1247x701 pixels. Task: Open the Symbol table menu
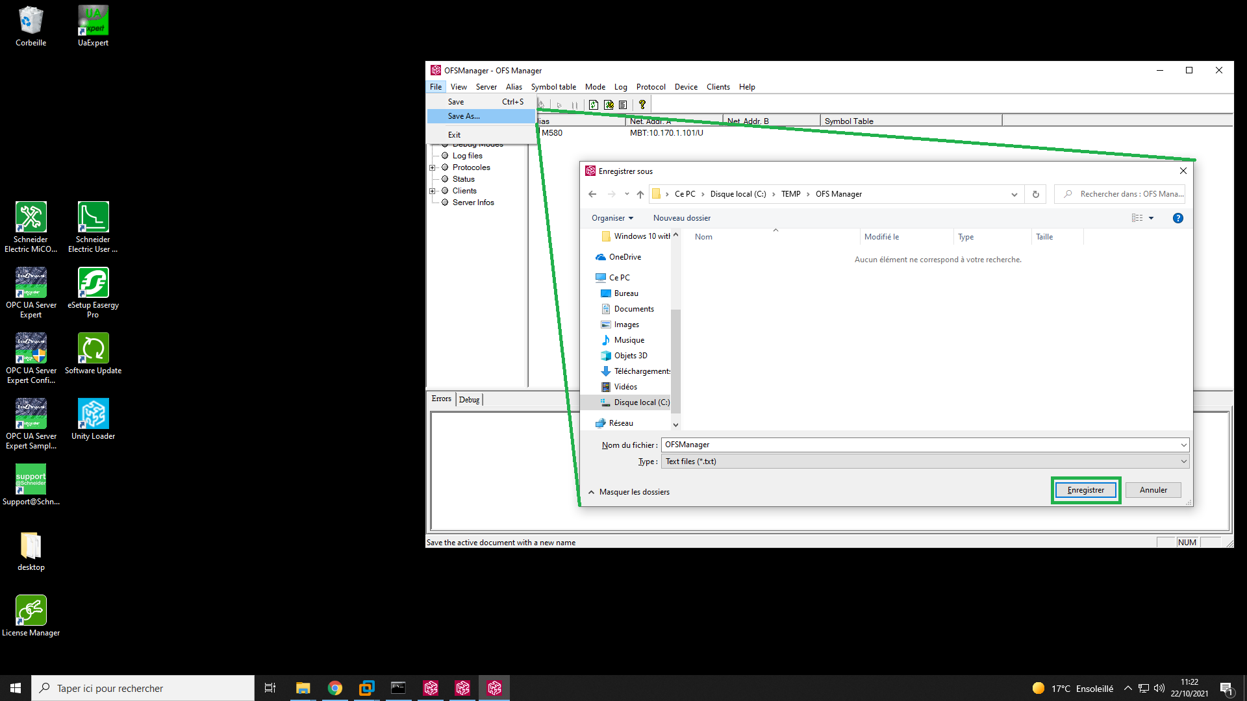click(x=553, y=87)
